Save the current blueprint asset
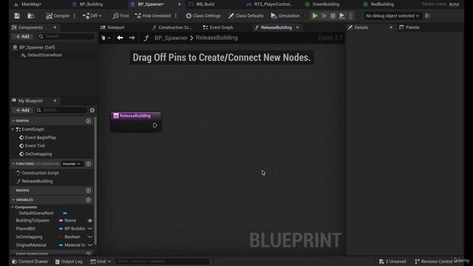 (x=17, y=16)
